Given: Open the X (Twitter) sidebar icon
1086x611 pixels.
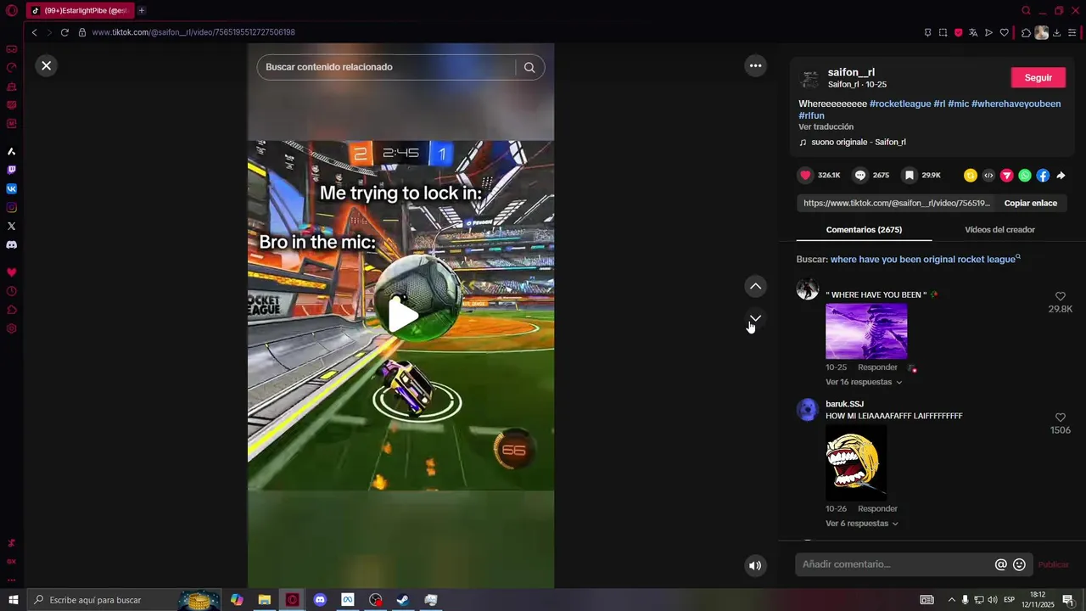Looking at the screenshot, I should coord(12,226).
